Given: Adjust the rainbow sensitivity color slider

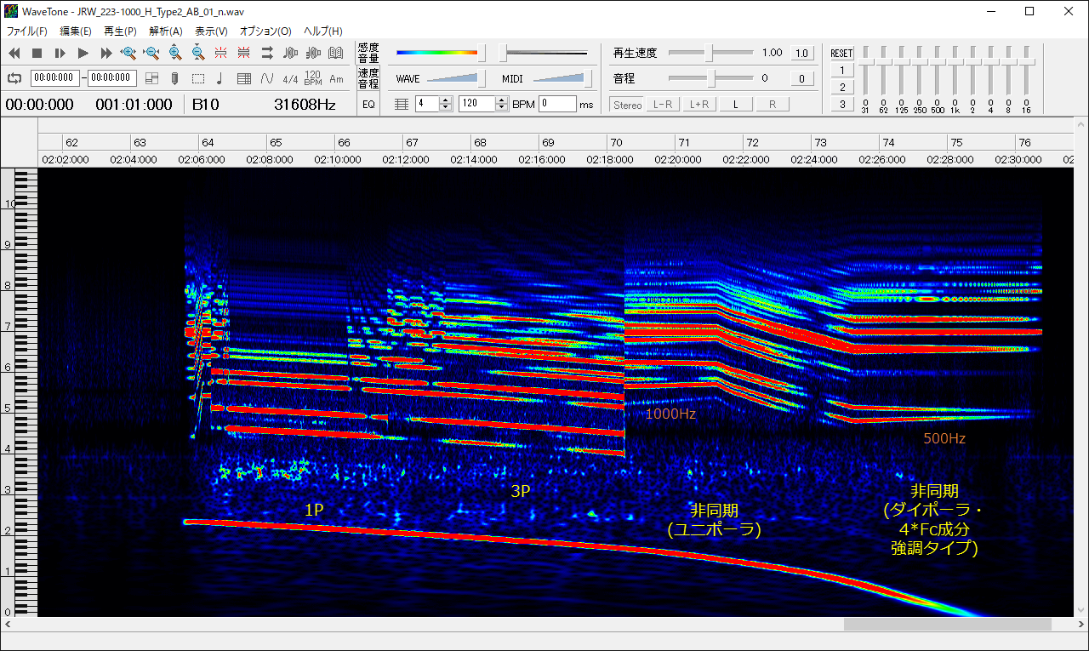Looking at the screenshot, I should [441, 53].
